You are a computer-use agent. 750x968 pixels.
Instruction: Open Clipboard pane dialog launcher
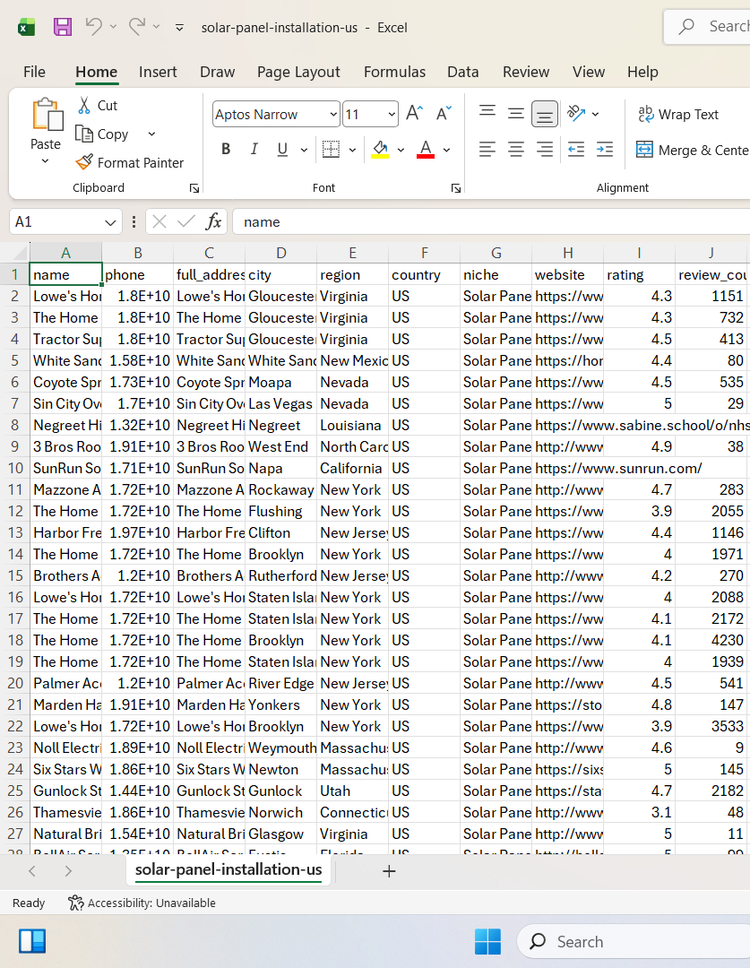[194, 188]
